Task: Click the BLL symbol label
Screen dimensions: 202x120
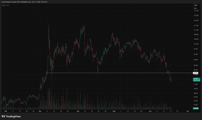Action: [x=195, y=8]
